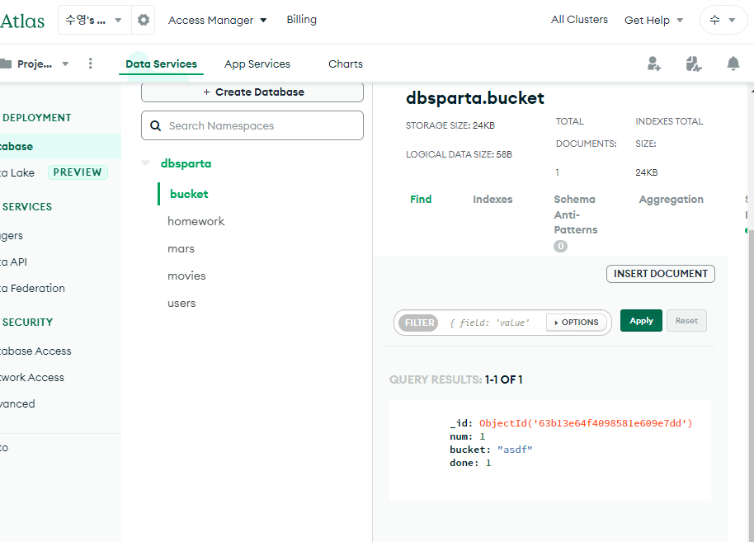The width and height of the screenshot is (754, 542).
Task: Switch to Data Services tab
Action: pos(161,64)
